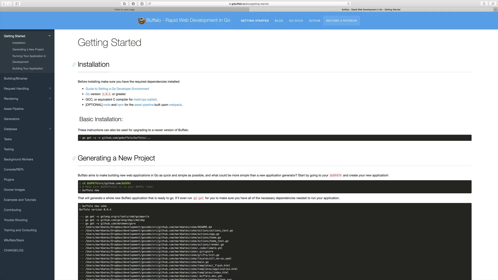This screenshot has width=498, height=280.
Task: Click the browser back arrow button
Action: click(x=4, y=4)
